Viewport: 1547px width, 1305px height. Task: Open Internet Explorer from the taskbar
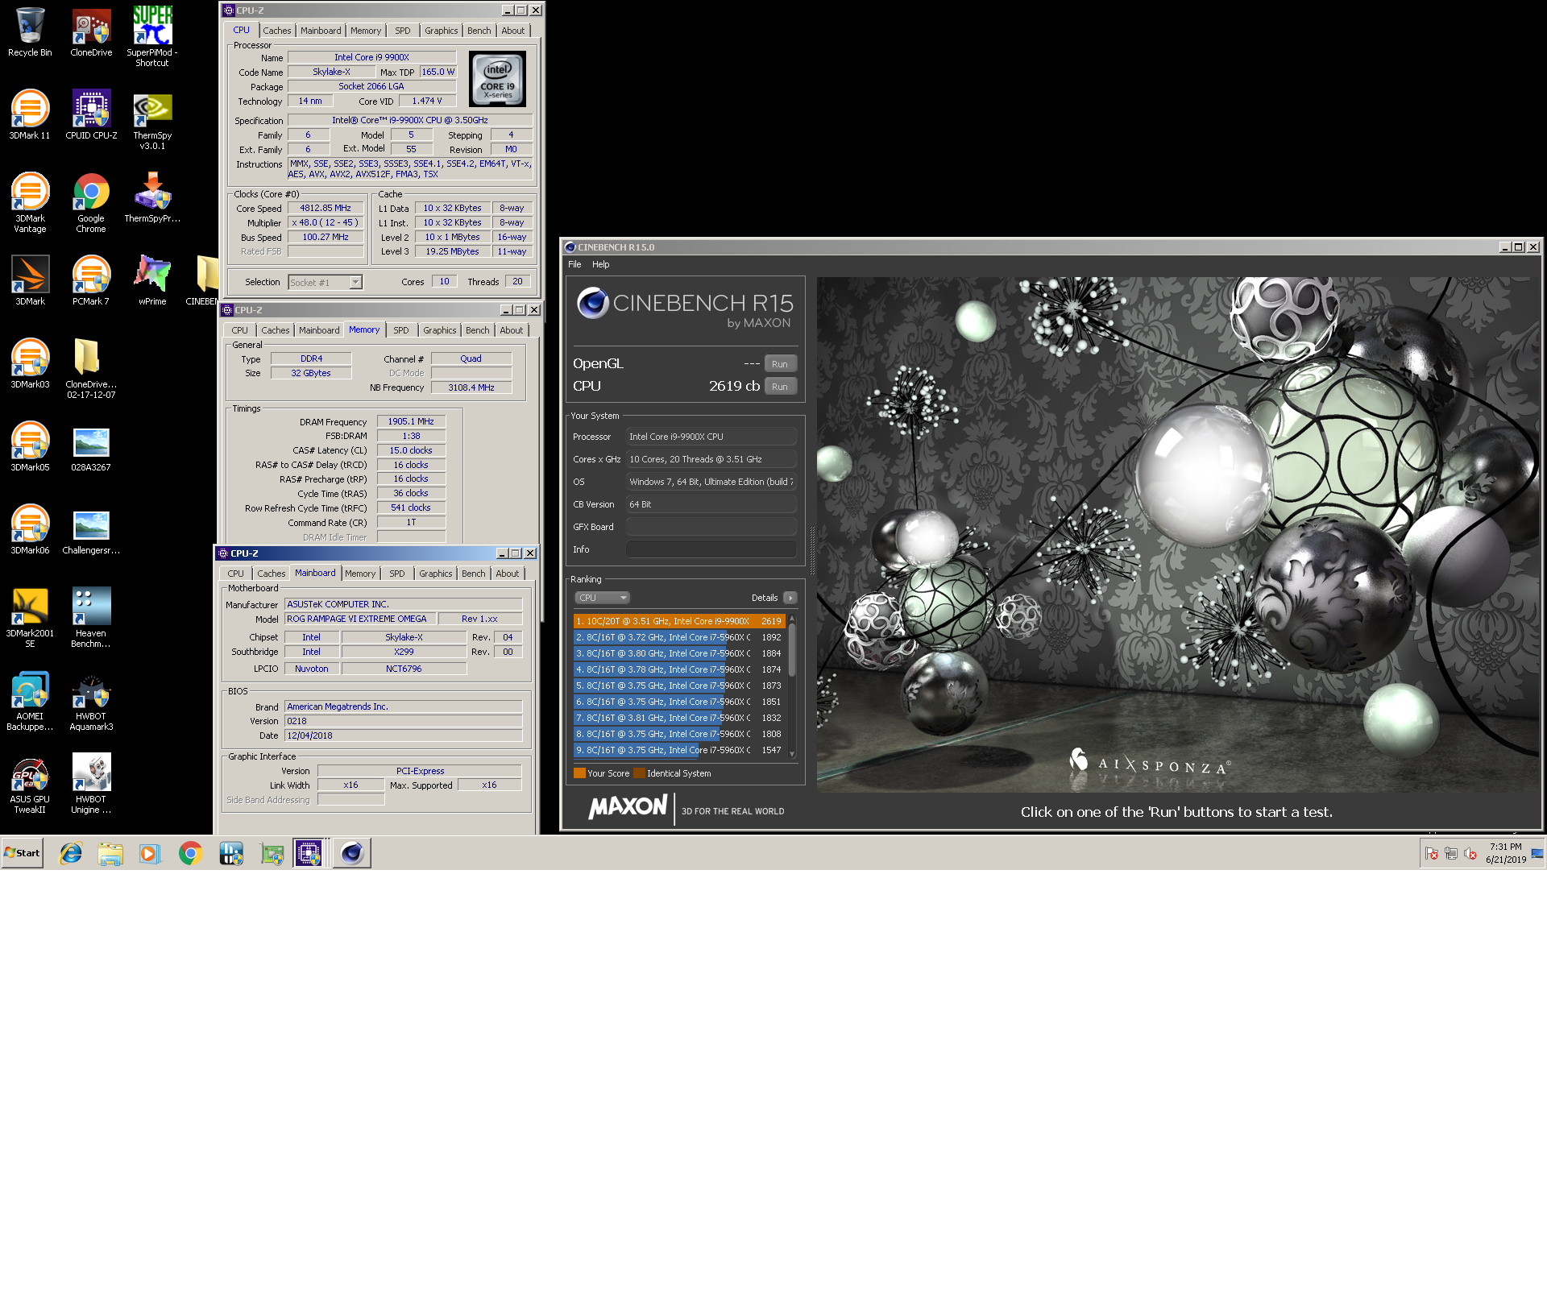pos(71,853)
